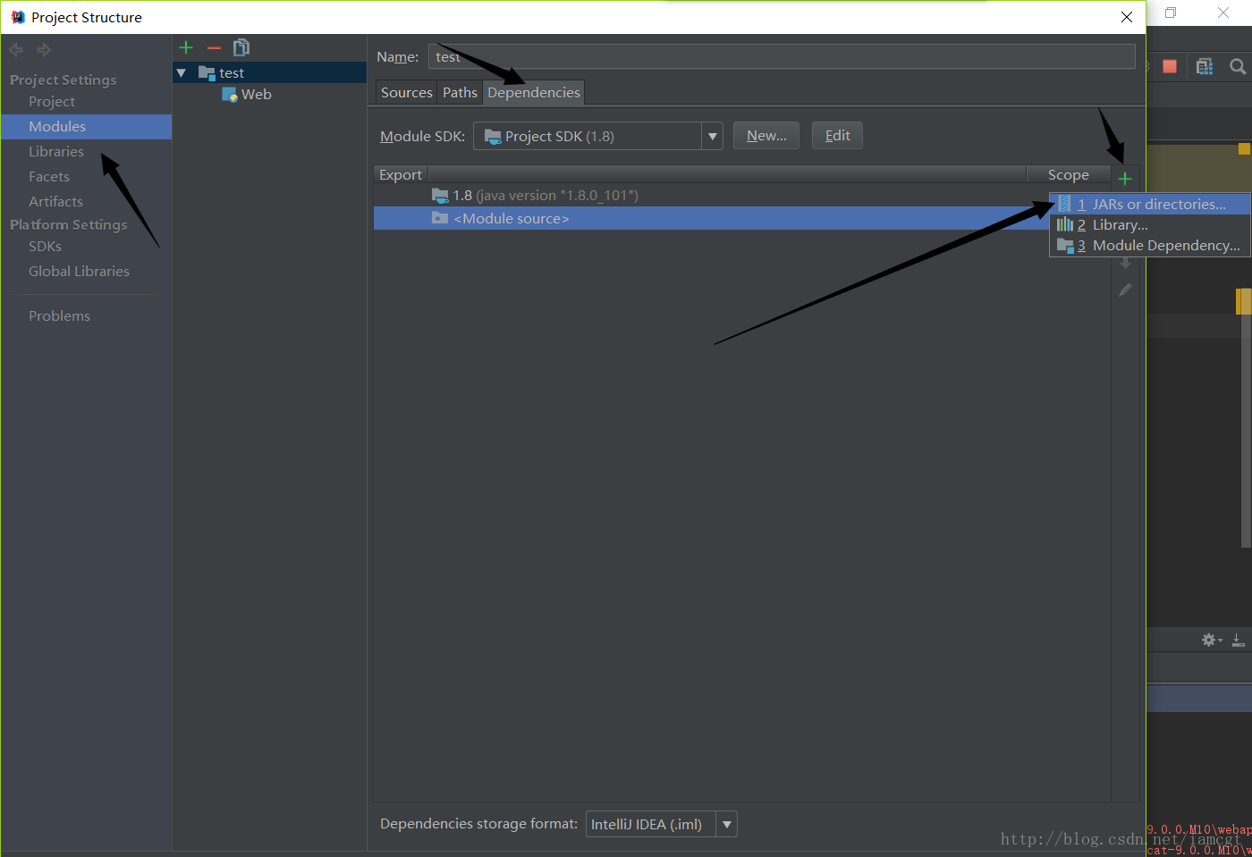Viewport: 1252px width, 857px height.
Task: Switch to the Sources tab
Action: pyautogui.click(x=407, y=92)
